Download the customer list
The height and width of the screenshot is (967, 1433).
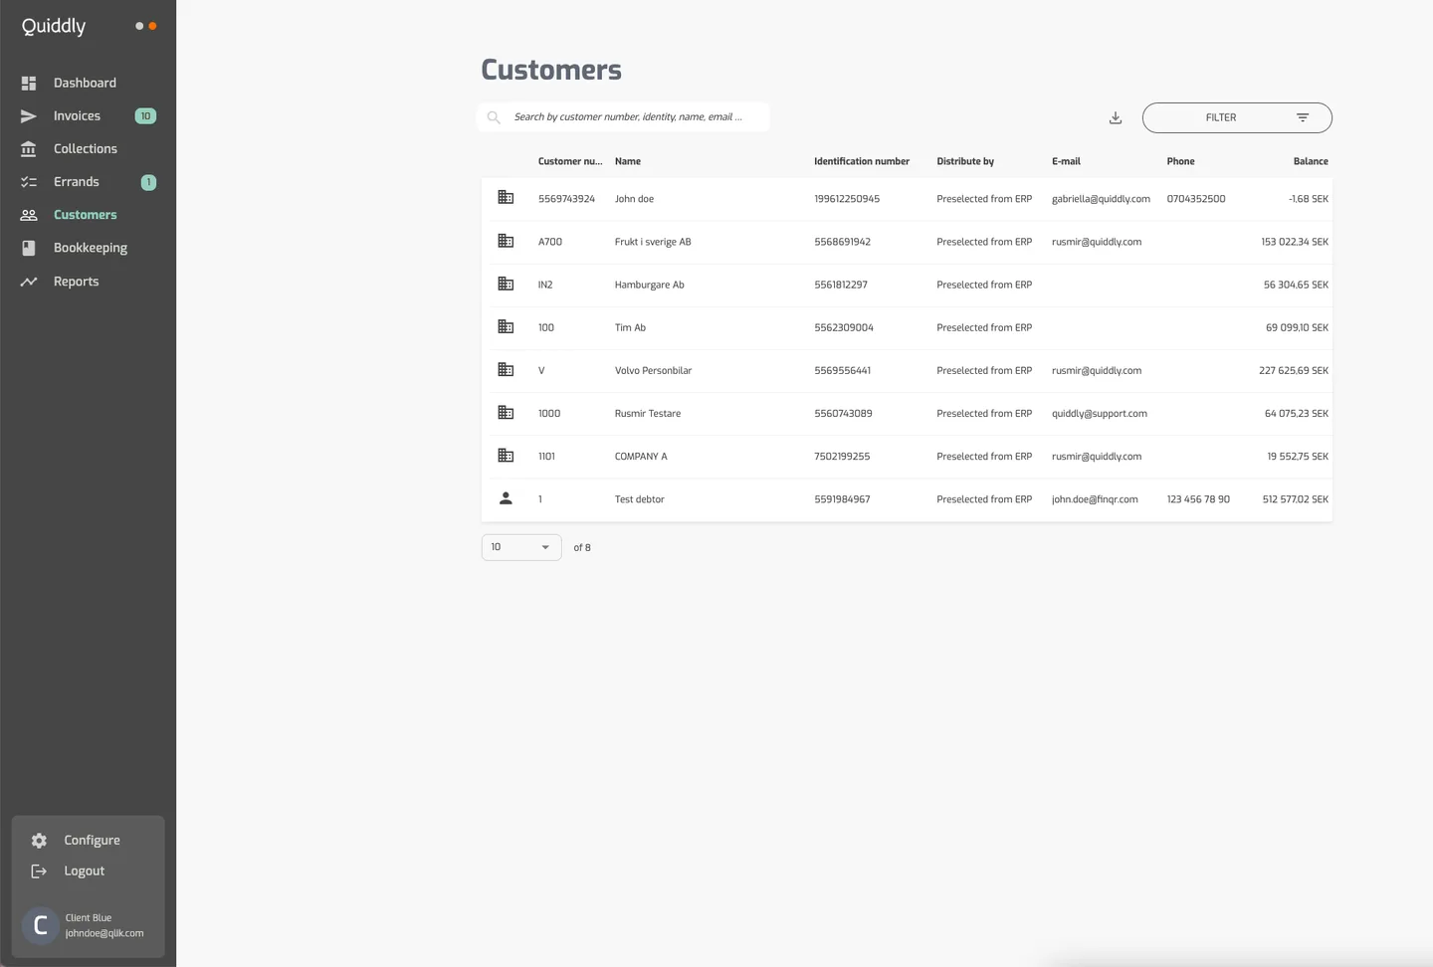click(1116, 117)
